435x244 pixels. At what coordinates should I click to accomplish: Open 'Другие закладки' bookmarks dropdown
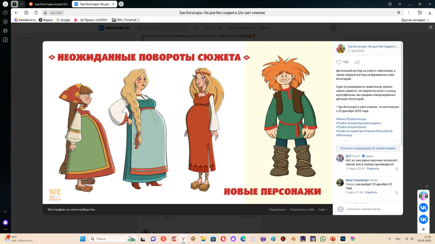coord(415,20)
